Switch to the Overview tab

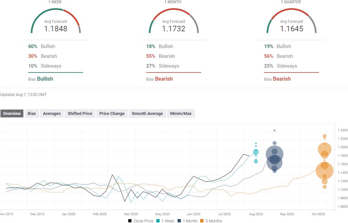pyautogui.click(x=12, y=114)
